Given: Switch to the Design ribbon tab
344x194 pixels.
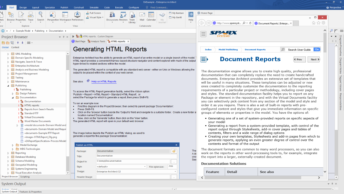Looking at the screenshot, I should [23, 8].
